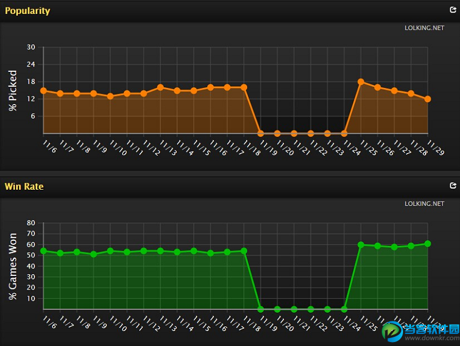Viewport: 460px width, 346px height.
Task: Click the '30' label on Popularity y-axis
Action: 31,47
